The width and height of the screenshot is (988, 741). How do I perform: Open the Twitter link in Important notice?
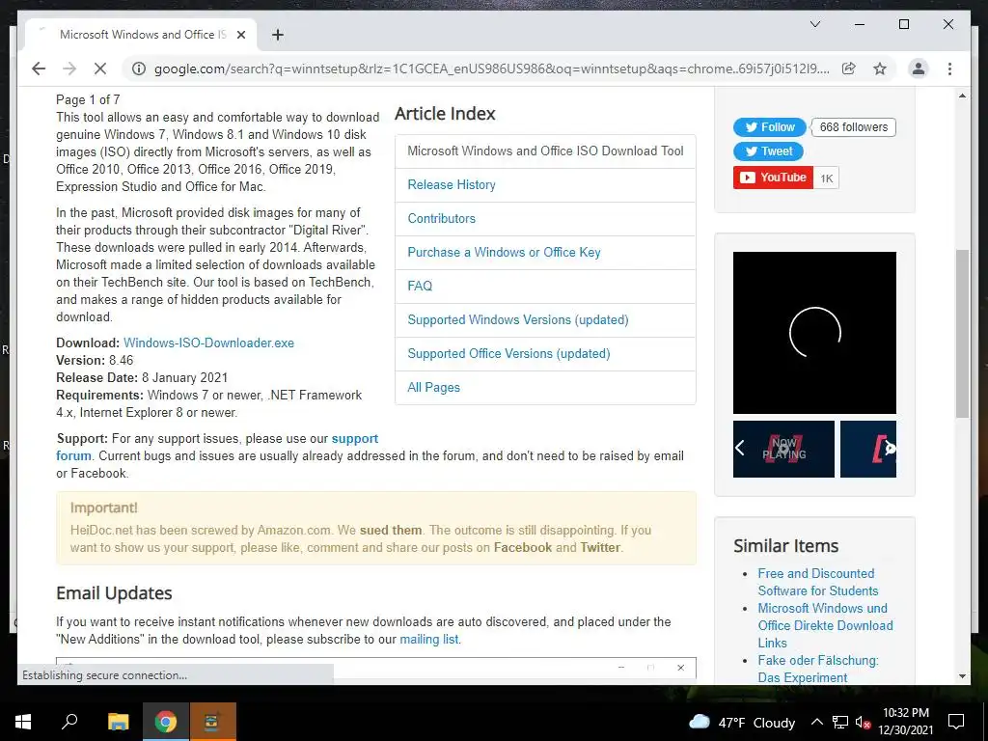600,548
